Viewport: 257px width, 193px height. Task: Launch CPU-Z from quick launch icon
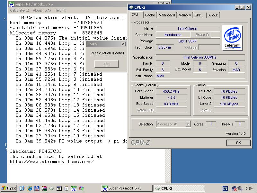[52, 188]
